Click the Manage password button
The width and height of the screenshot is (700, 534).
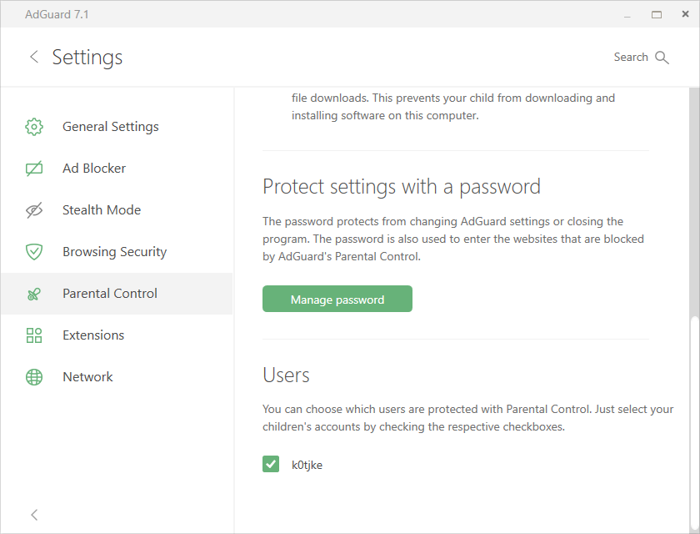click(337, 299)
